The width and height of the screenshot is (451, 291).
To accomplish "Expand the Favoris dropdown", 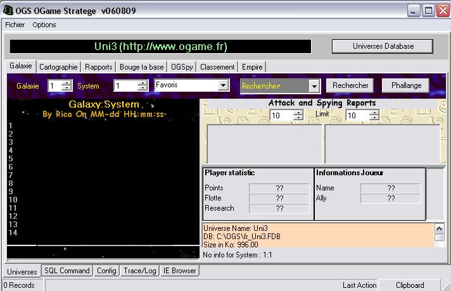I will pos(223,85).
